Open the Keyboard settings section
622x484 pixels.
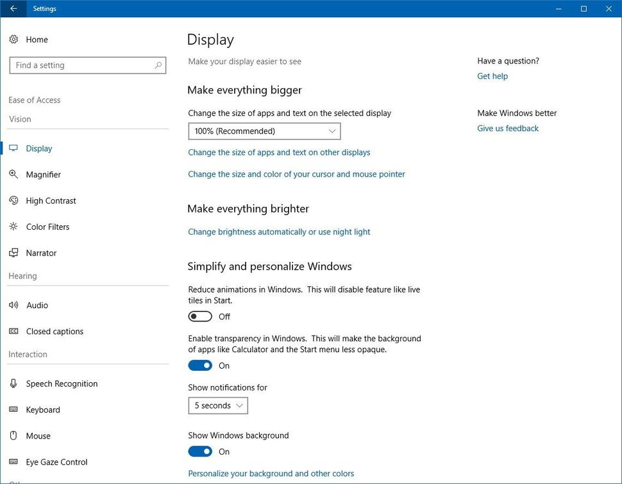(x=43, y=410)
